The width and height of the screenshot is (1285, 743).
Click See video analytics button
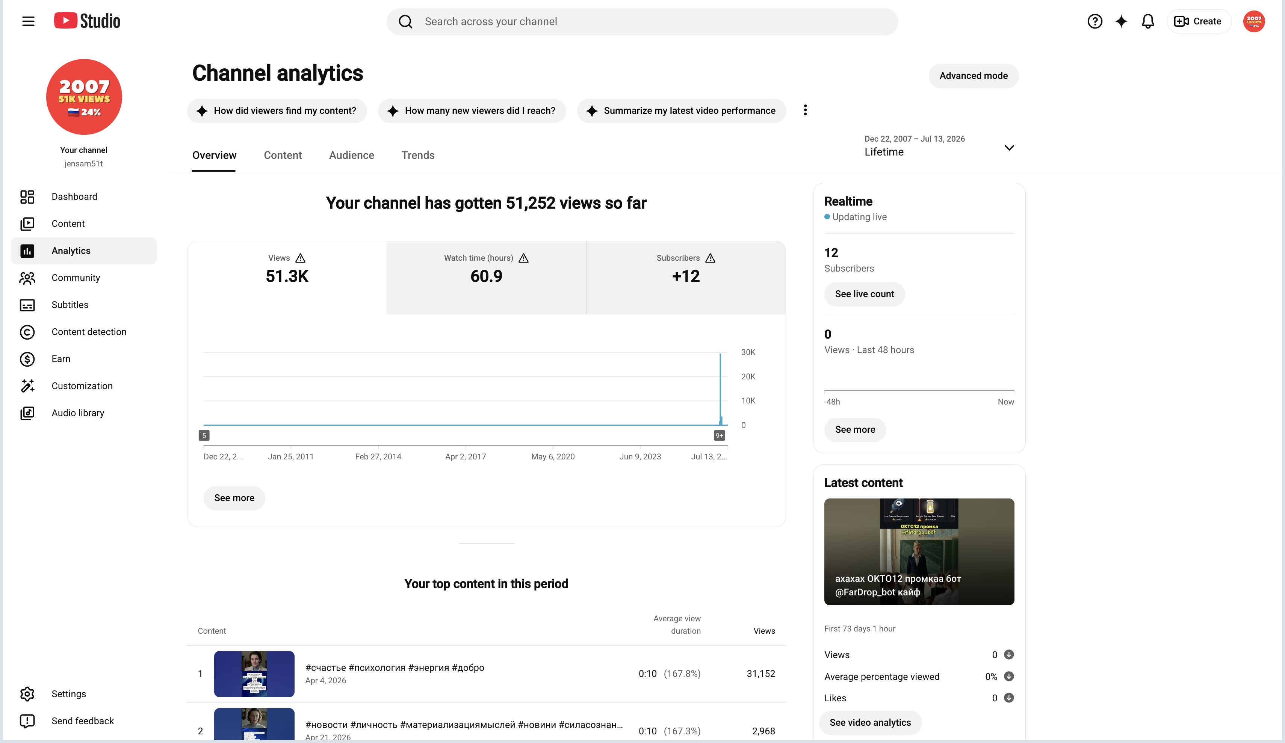coord(870,723)
